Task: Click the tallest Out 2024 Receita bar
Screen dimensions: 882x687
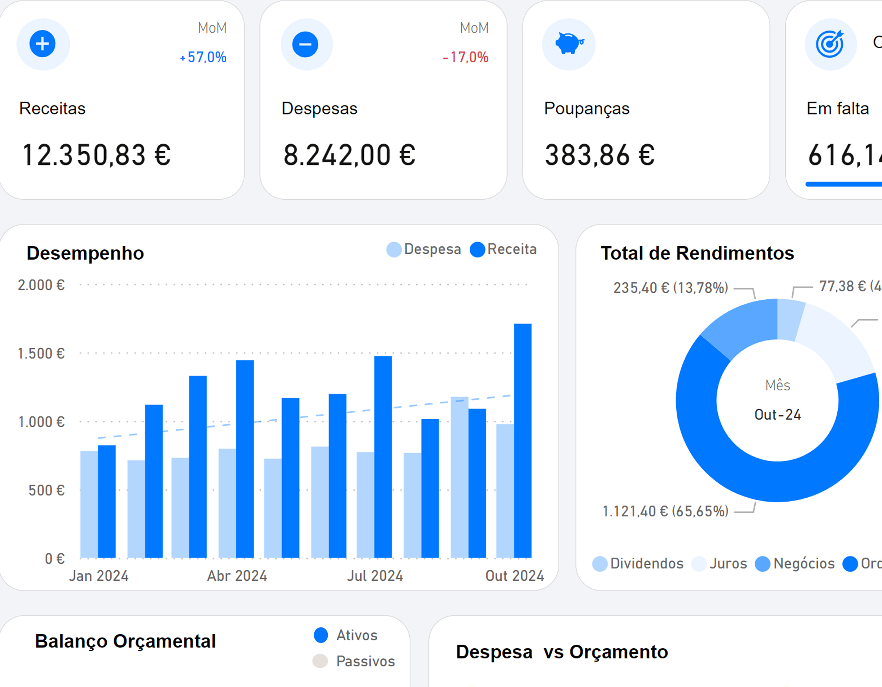Action: [523, 440]
